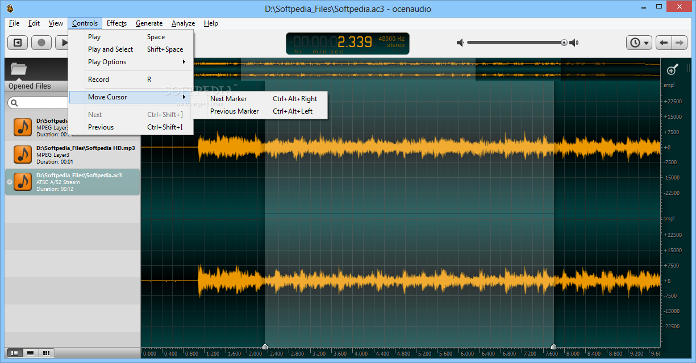This screenshot has width=696, height=363.
Task: Click the upper channel smpl scale label
Action: click(x=669, y=85)
